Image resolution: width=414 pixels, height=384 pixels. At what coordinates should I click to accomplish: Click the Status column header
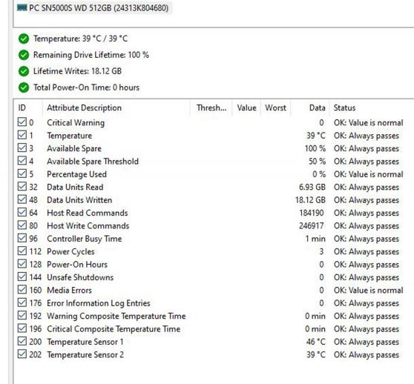point(372,108)
